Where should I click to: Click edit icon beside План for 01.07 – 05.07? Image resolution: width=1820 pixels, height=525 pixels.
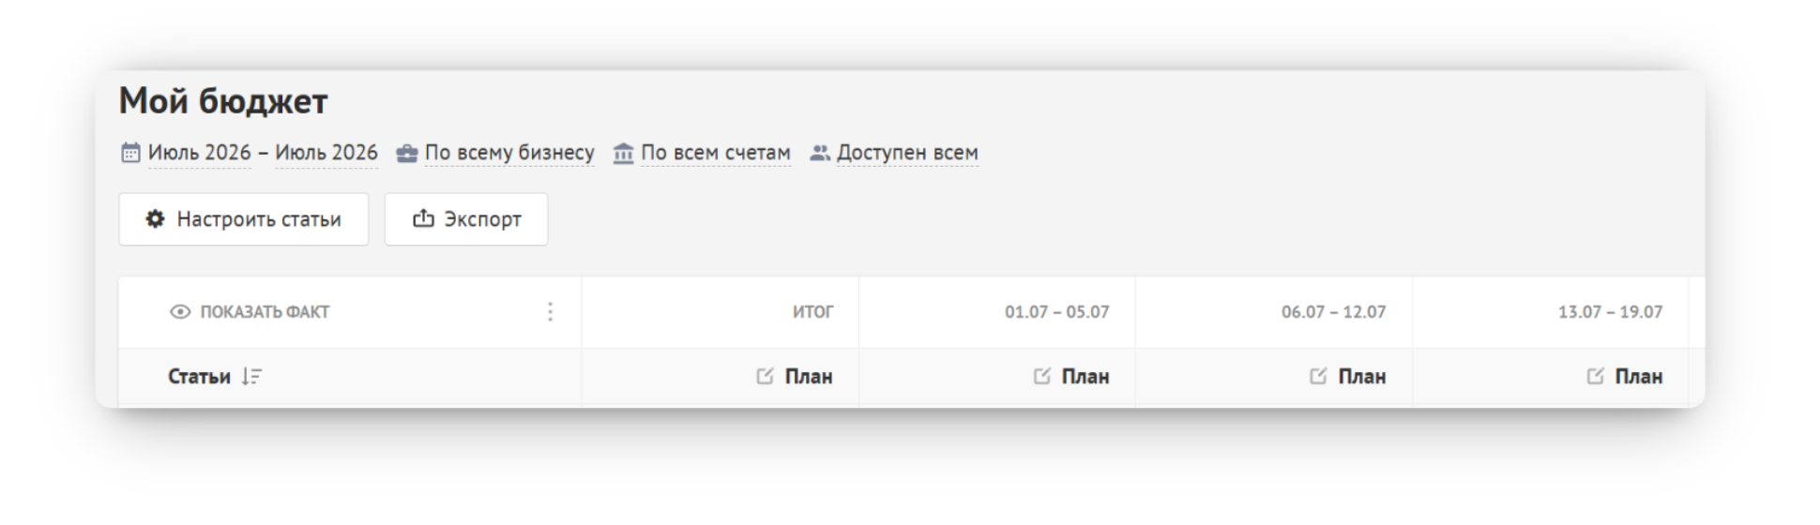coord(1041,376)
